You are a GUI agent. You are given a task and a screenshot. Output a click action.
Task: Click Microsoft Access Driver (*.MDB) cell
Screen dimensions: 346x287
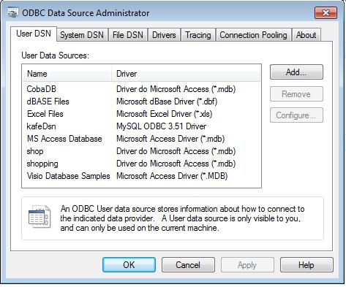tap(172, 176)
